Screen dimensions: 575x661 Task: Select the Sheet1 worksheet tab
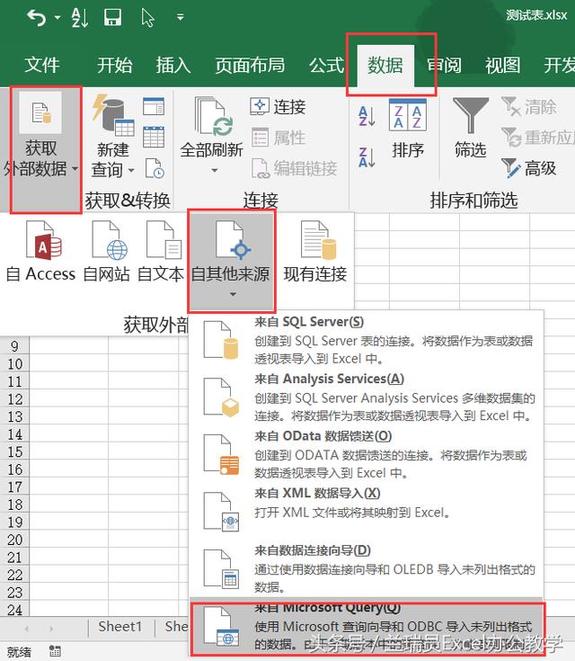[120, 627]
